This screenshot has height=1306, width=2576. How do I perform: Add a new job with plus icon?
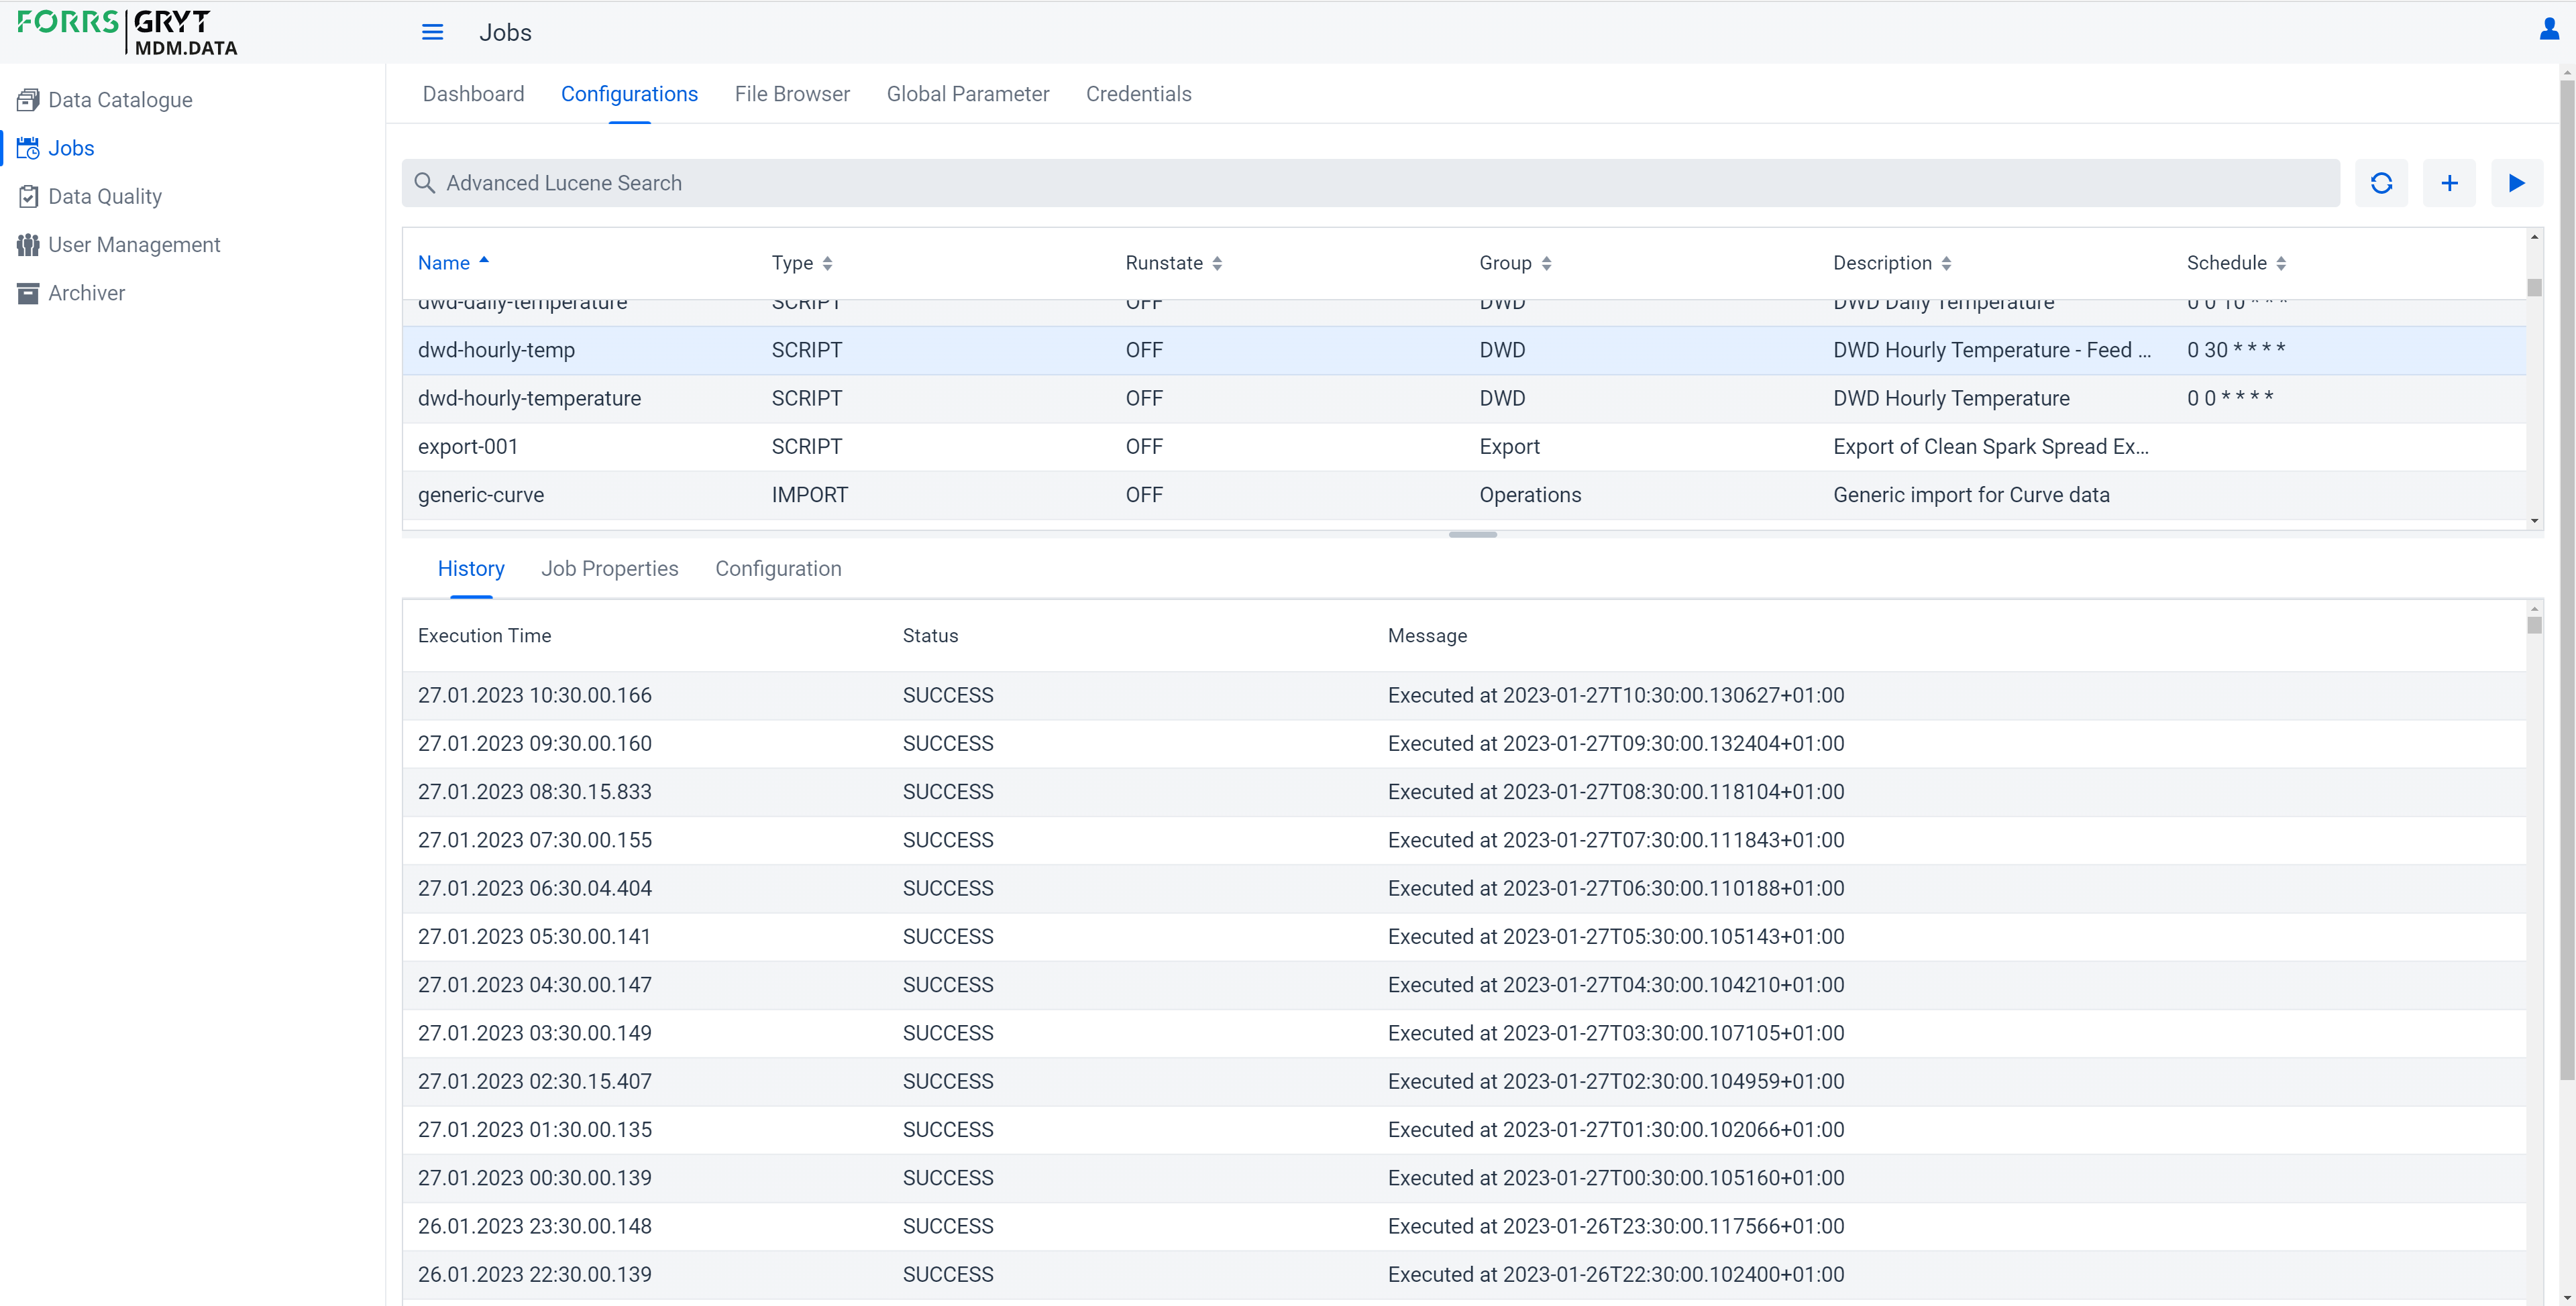pos(2449,183)
